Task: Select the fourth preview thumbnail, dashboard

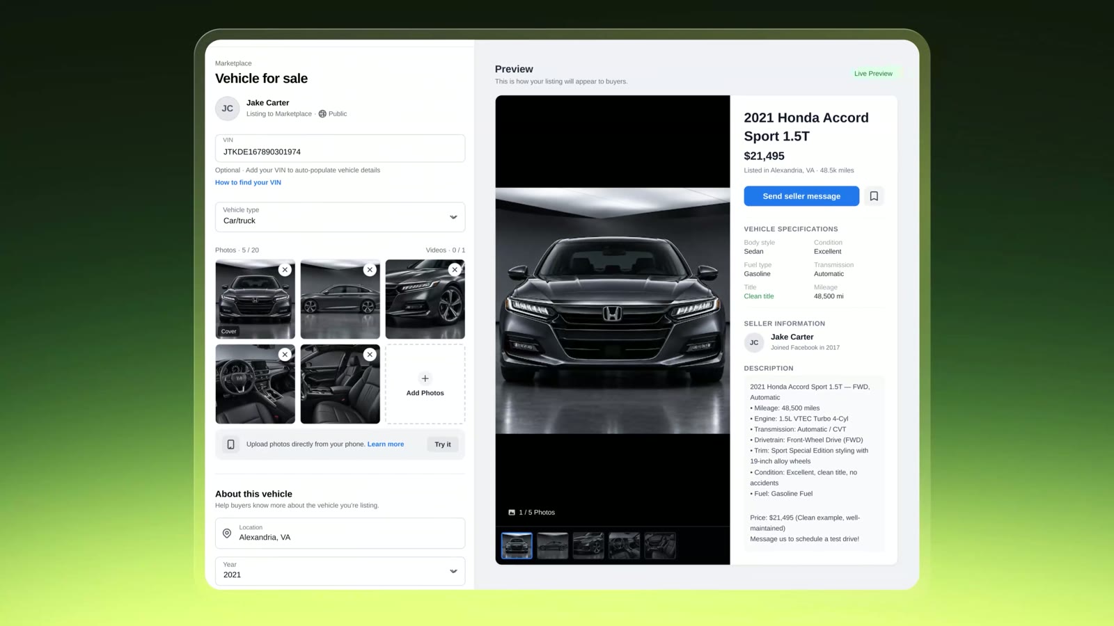Action: click(625, 546)
